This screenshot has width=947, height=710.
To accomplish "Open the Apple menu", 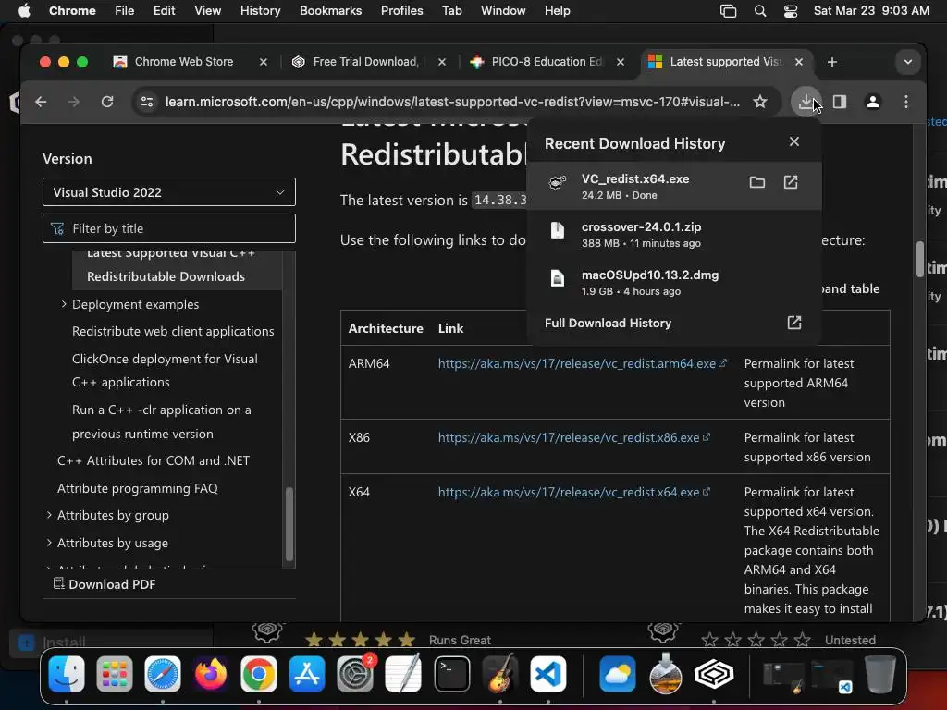I will [24, 11].
